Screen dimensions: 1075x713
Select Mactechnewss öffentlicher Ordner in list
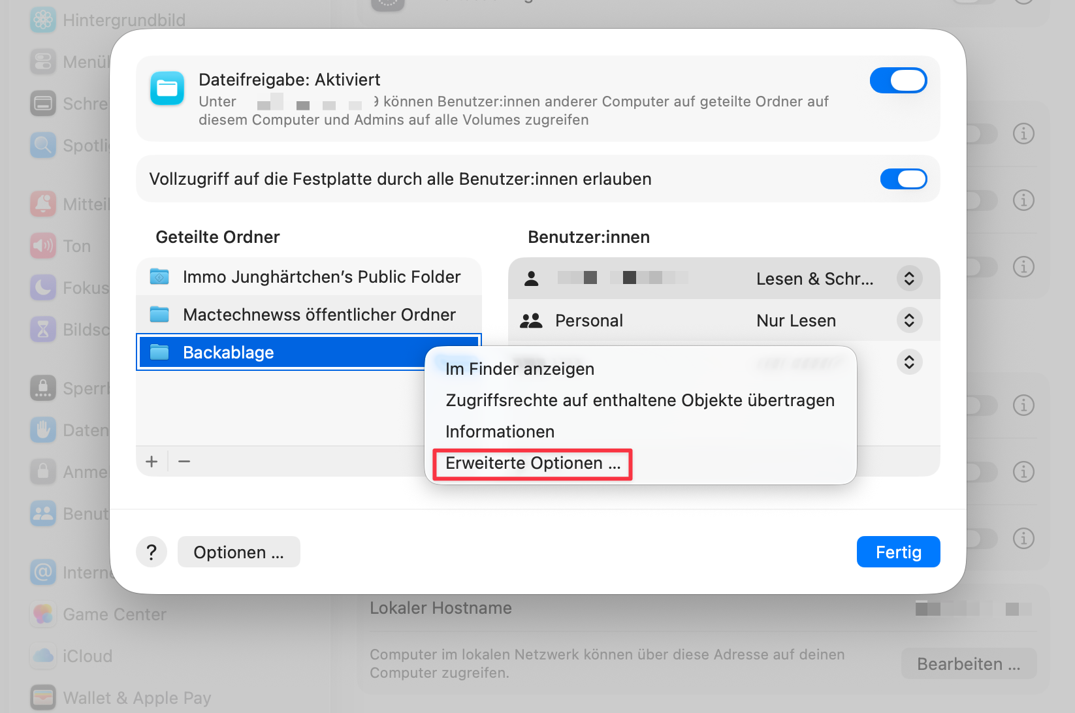tap(319, 315)
